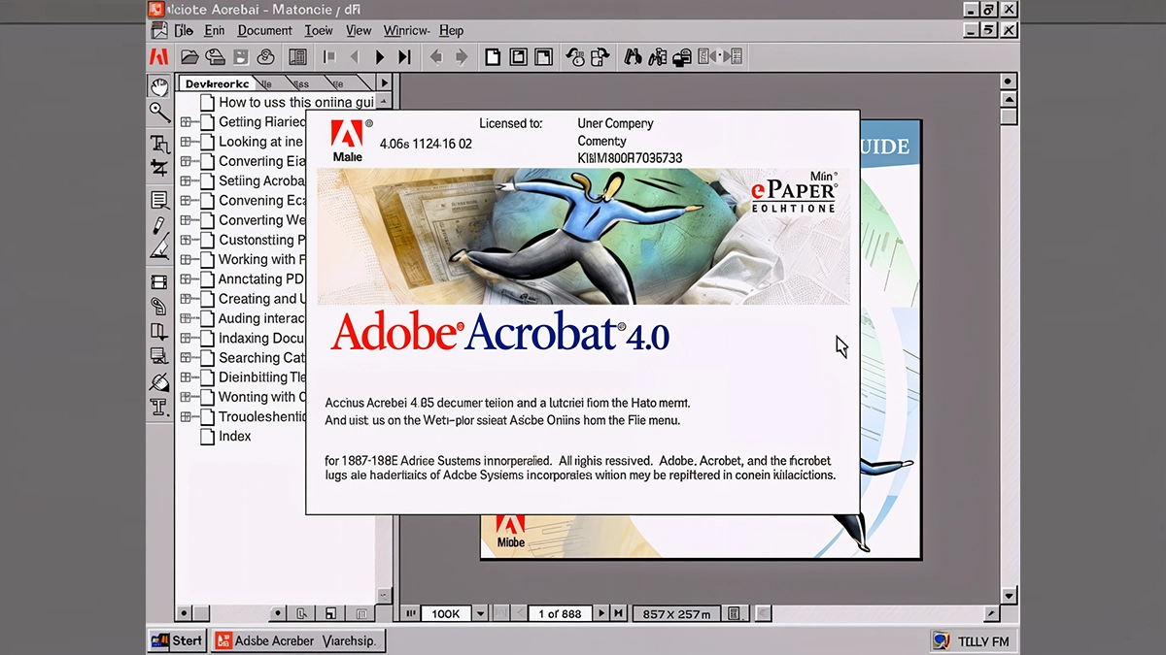The width and height of the screenshot is (1166, 655).
Task: Open the Index bookmark
Action: (x=234, y=437)
